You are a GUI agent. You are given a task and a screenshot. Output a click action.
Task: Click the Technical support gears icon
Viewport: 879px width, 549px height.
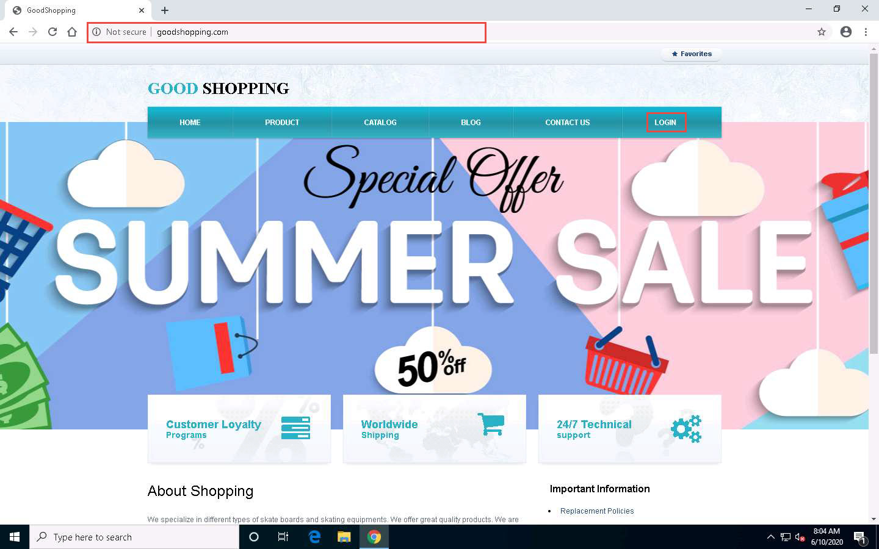pos(686,428)
